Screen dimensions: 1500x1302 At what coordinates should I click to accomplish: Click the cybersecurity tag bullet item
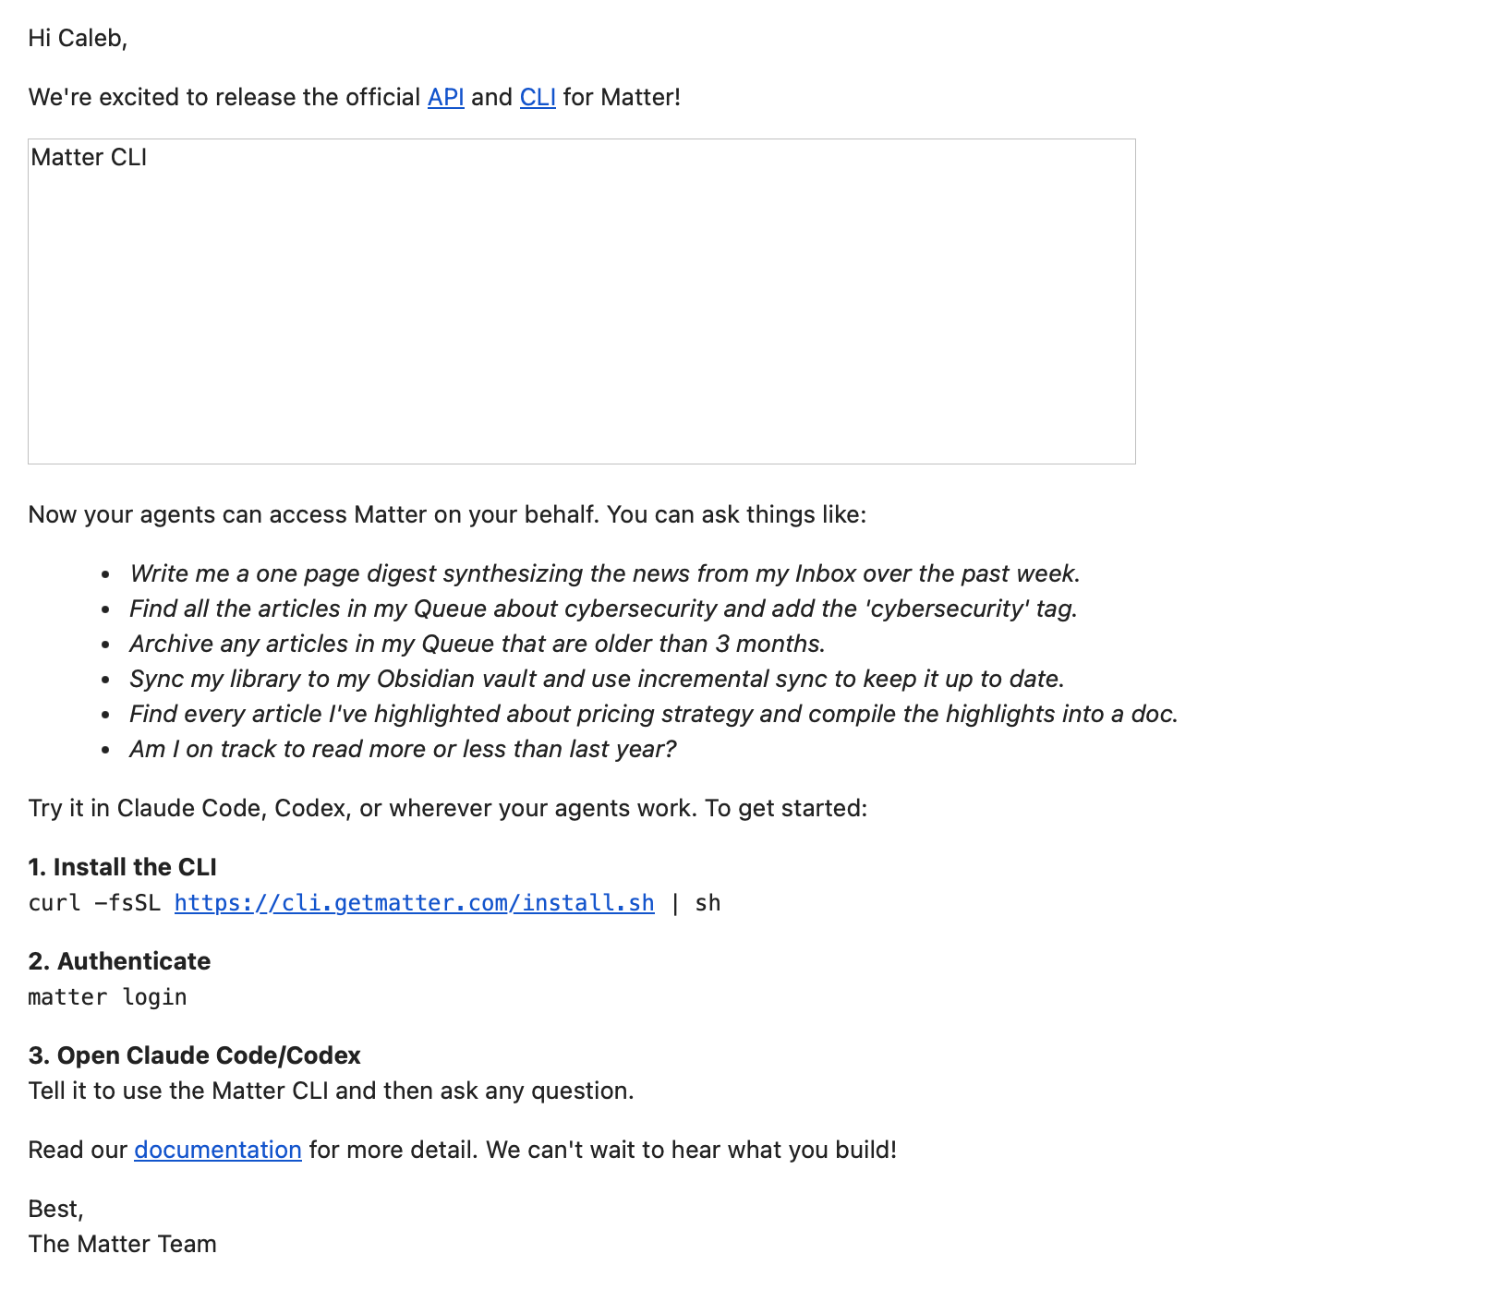coord(603,609)
